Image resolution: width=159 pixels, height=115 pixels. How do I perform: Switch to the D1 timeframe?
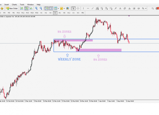click(x=73, y=13)
